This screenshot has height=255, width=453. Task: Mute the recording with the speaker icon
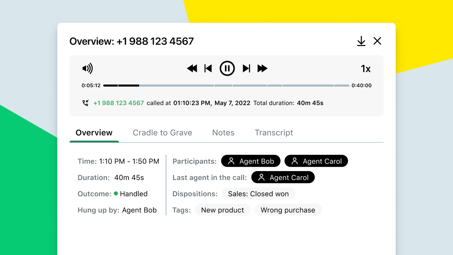88,68
